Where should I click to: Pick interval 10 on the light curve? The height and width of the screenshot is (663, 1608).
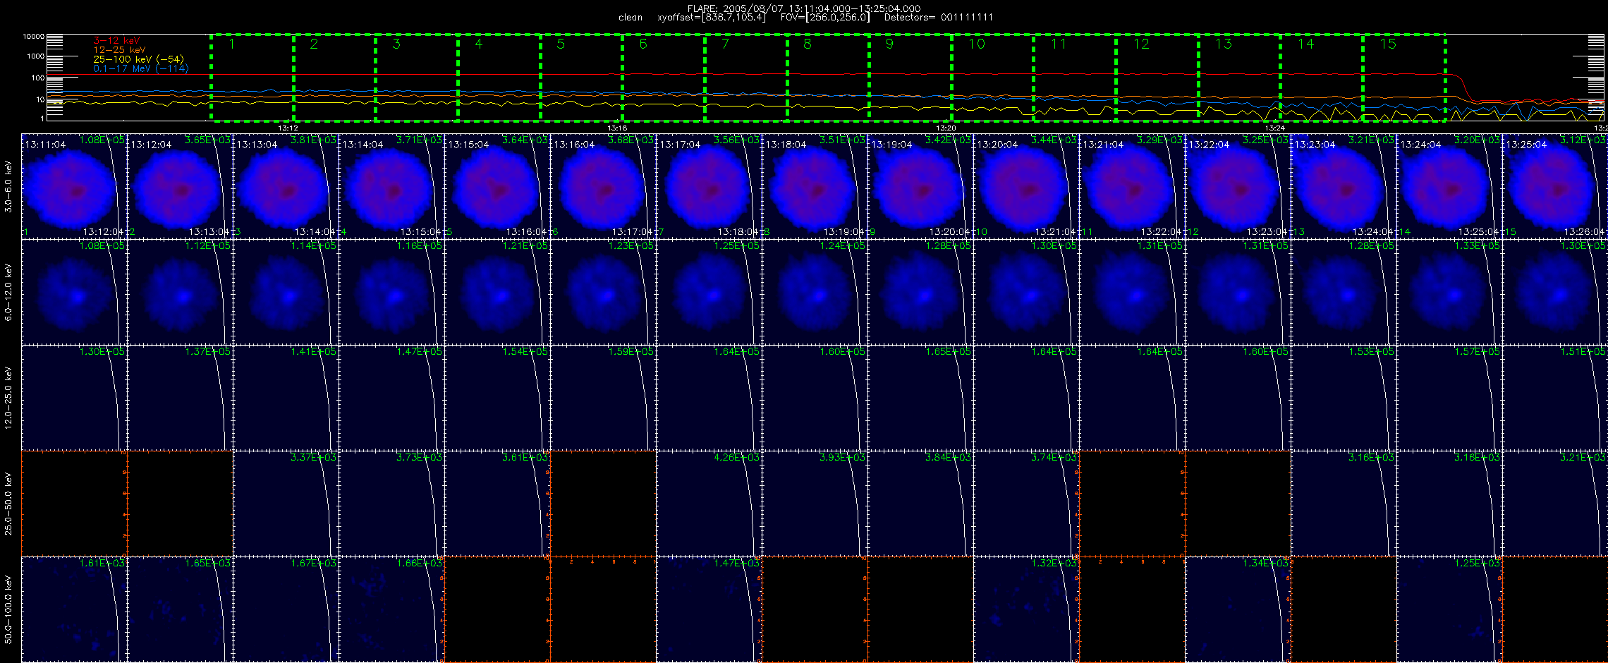pyautogui.click(x=992, y=78)
